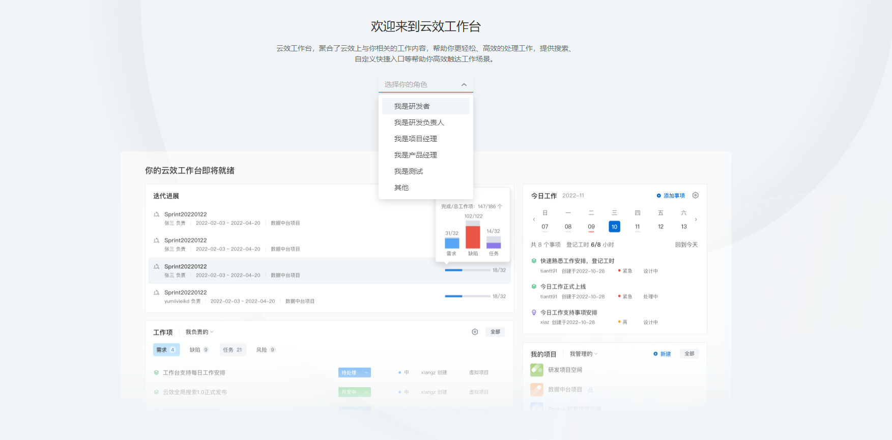Open the 开发中 status dropdown
The image size is (892, 440).
(355, 392)
